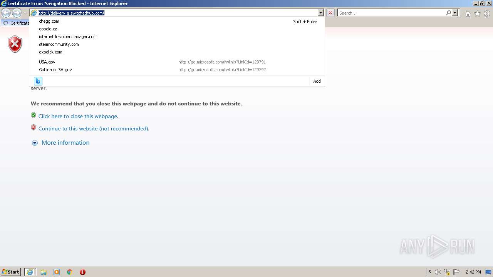This screenshot has height=277, width=493.
Task: Open the Tools gear icon
Action: pyautogui.click(x=487, y=13)
